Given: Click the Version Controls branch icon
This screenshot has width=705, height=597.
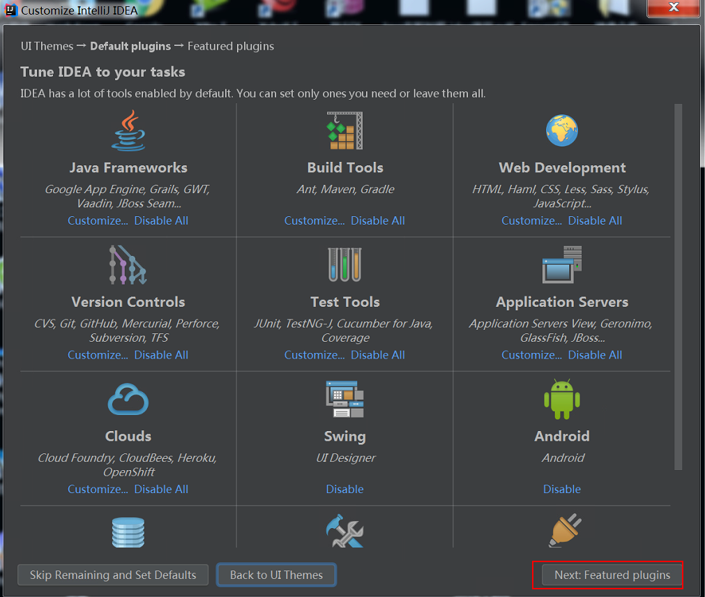Looking at the screenshot, I should coord(128,265).
